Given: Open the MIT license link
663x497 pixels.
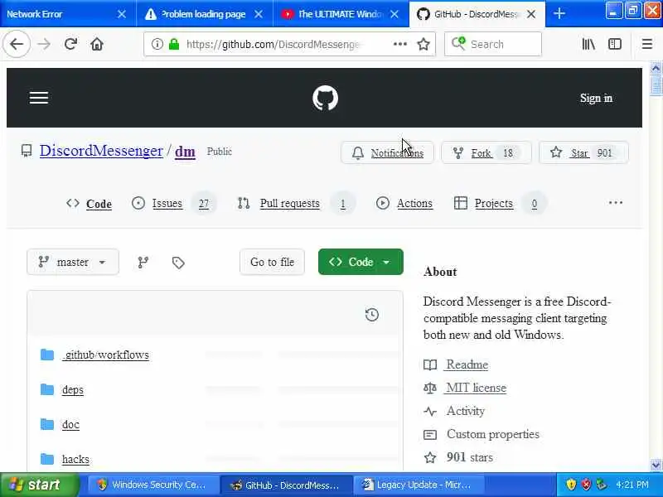Looking at the screenshot, I should pyautogui.click(x=476, y=388).
